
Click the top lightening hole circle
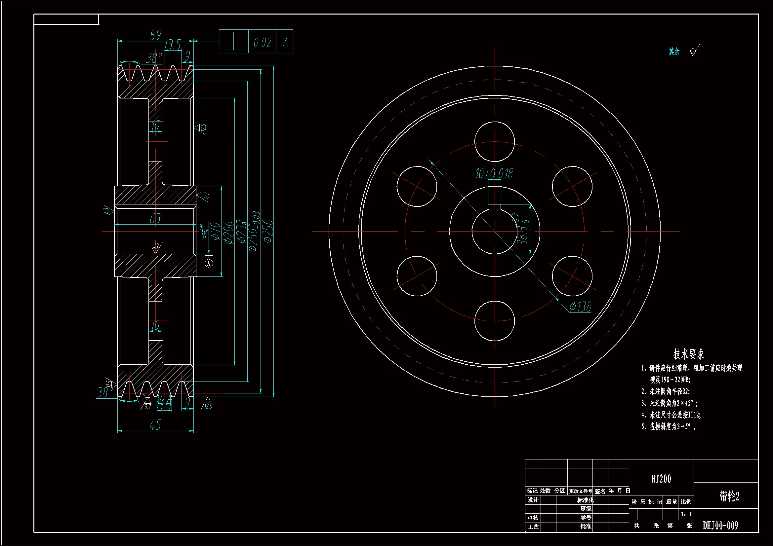(494, 141)
